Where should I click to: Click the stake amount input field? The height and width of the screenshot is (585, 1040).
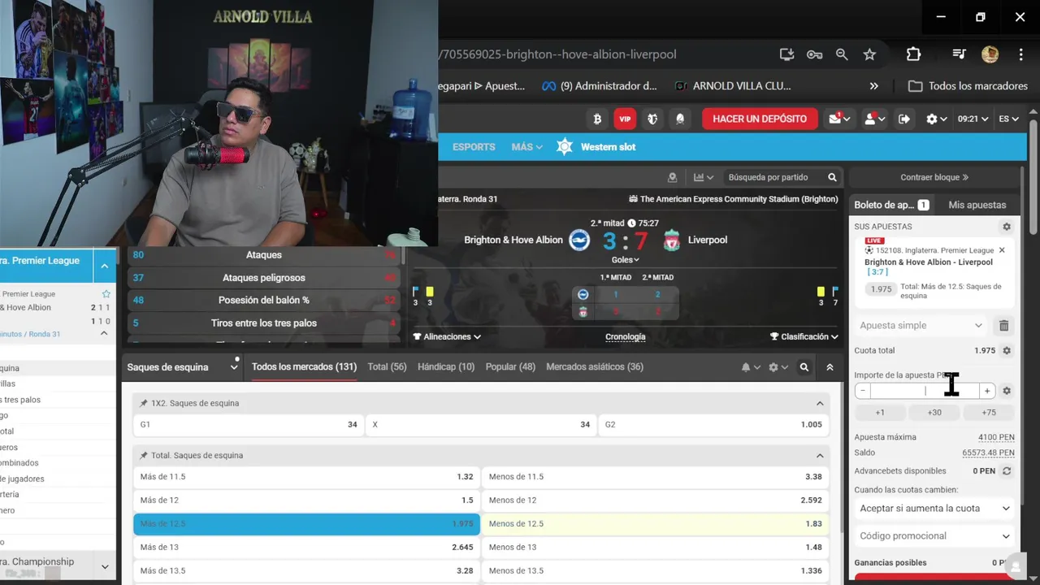(x=925, y=391)
